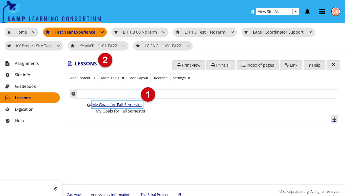Toggle fullscreen expand icon
Viewport: 345px width, 196px height.
[333, 65]
